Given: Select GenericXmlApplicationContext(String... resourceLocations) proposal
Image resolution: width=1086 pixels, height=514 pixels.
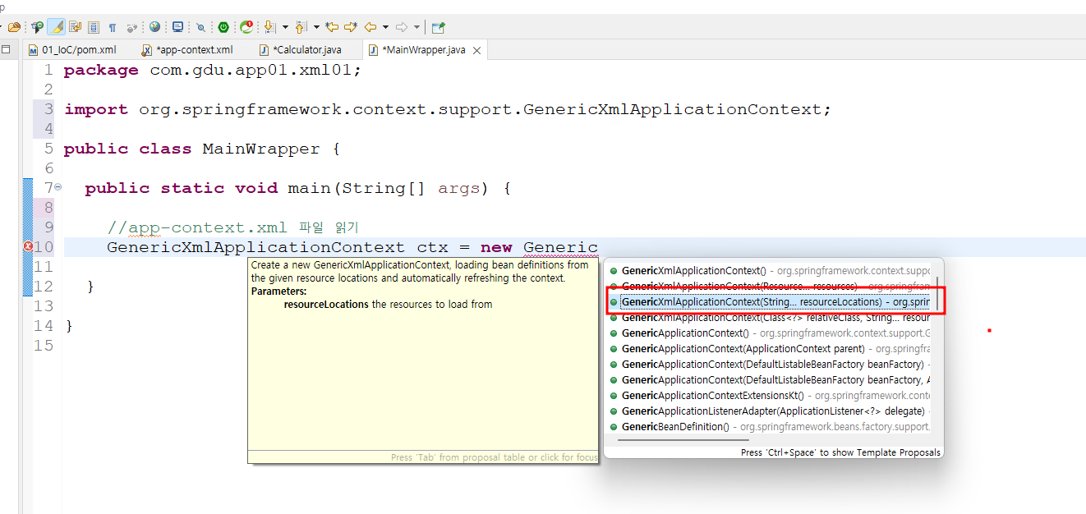Looking at the screenshot, I should (771, 301).
